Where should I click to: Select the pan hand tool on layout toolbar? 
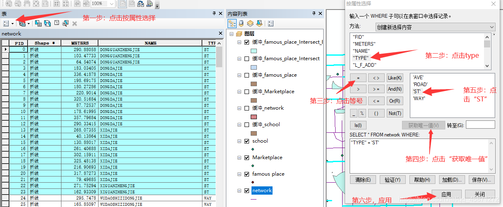(26, 4)
